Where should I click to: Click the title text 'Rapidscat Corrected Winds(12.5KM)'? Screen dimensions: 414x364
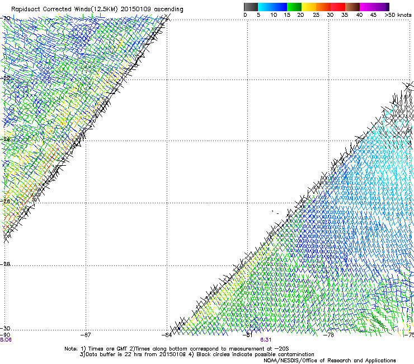[64, 10]
